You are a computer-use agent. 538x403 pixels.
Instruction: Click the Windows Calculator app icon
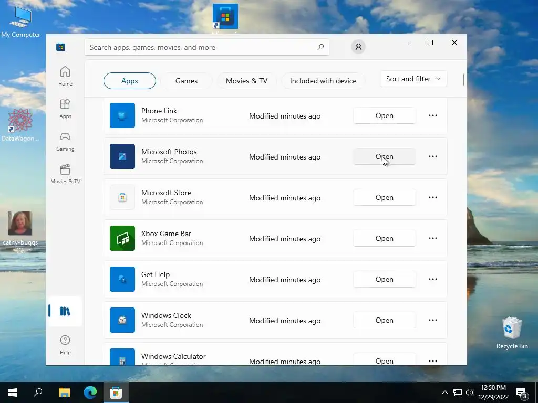pos(122,357)
